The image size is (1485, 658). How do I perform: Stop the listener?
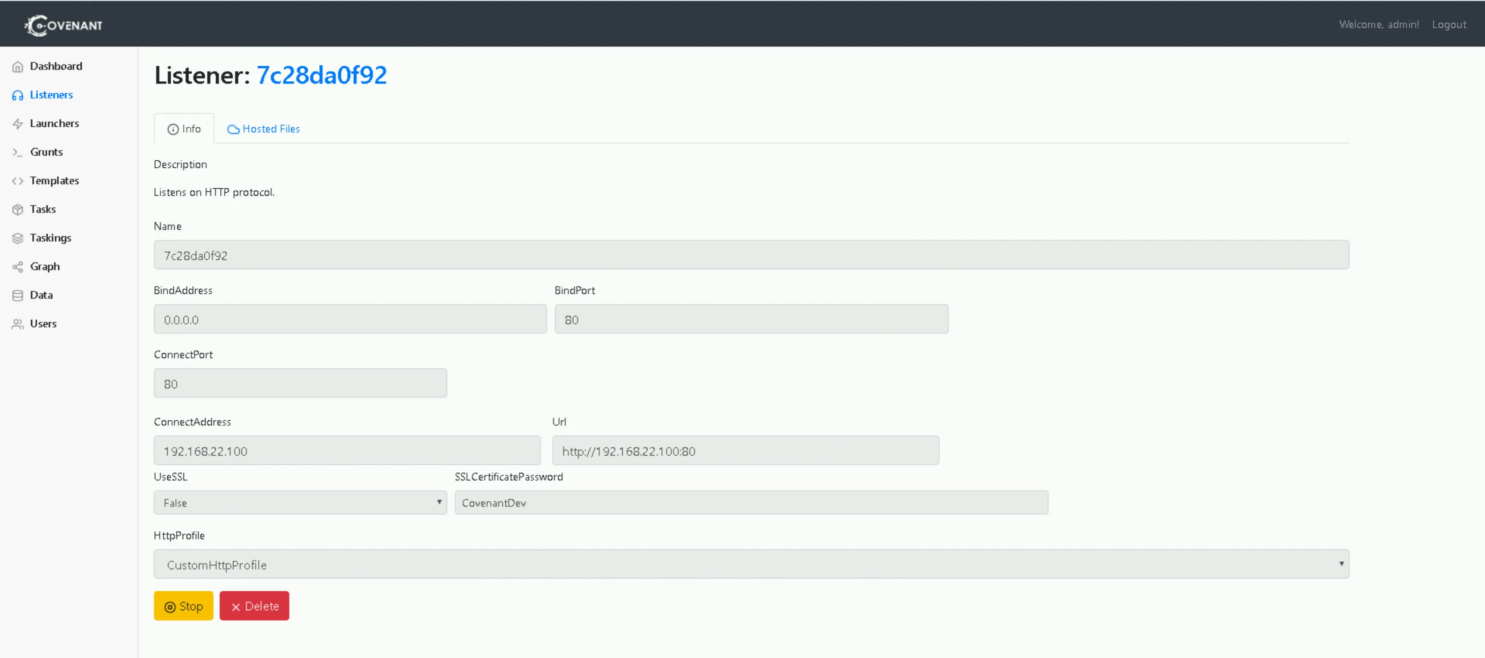tap(183, 606)
